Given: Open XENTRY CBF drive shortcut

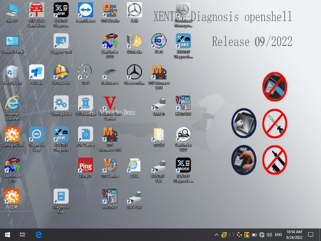Looking at the screenshot, I should click(x=159, y=171).
